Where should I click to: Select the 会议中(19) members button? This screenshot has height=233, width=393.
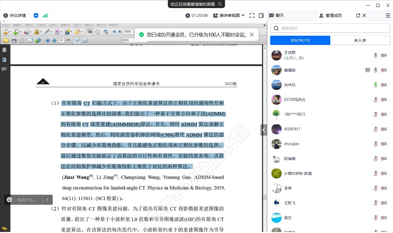click(300, 40)
